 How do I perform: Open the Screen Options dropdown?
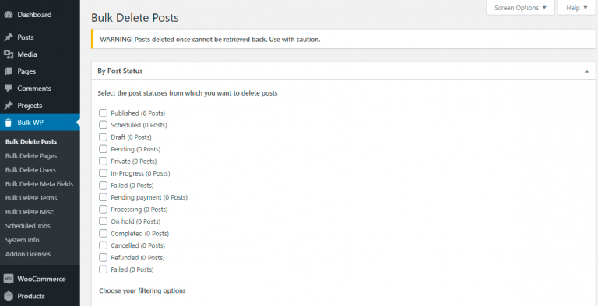pyautogui.click(x=520, y=8)
